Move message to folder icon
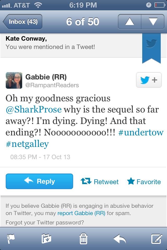Screen dimensions: 167x250 (x=46, y=238)
